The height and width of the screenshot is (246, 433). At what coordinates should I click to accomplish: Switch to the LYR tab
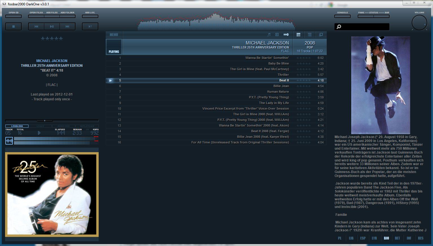(x=374, y=238)
